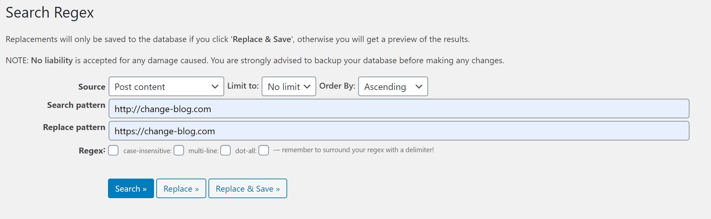Click the Regex: label text
Image resolution: width=711 pixels, height=219 pixels.
pyautogui.click(x=92, y=151)
